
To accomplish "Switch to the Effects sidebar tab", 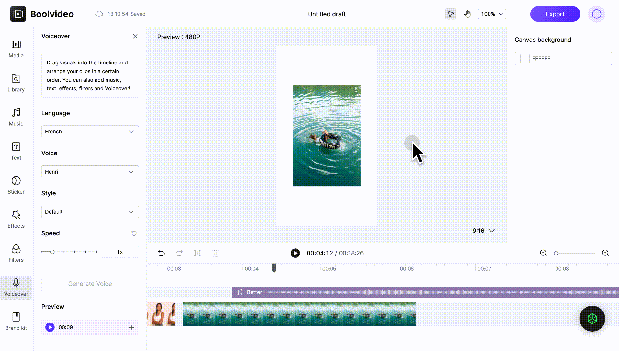I will 16,219.
